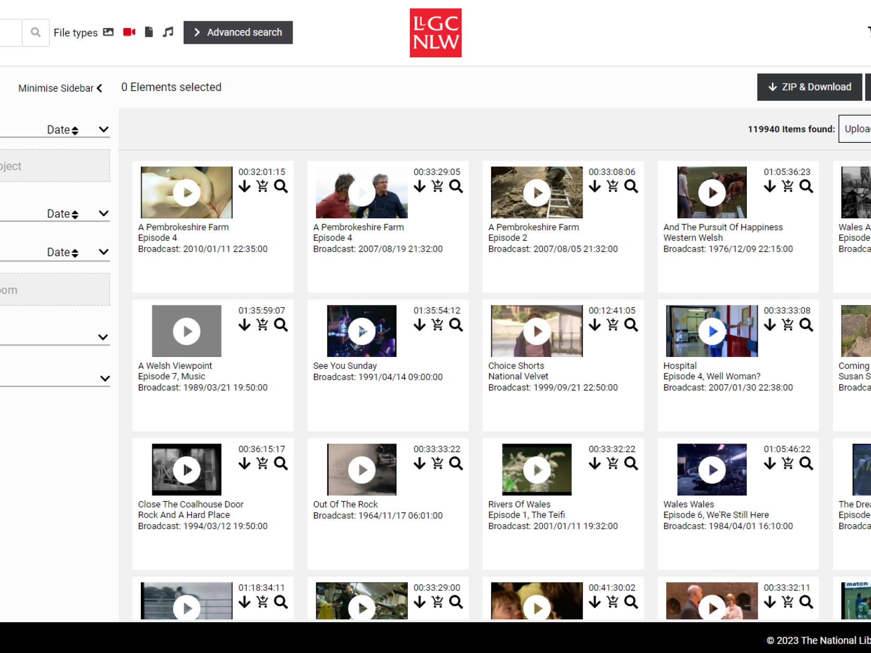
Task: Click the LLGC NLW logo
Action: coord(435,33)
